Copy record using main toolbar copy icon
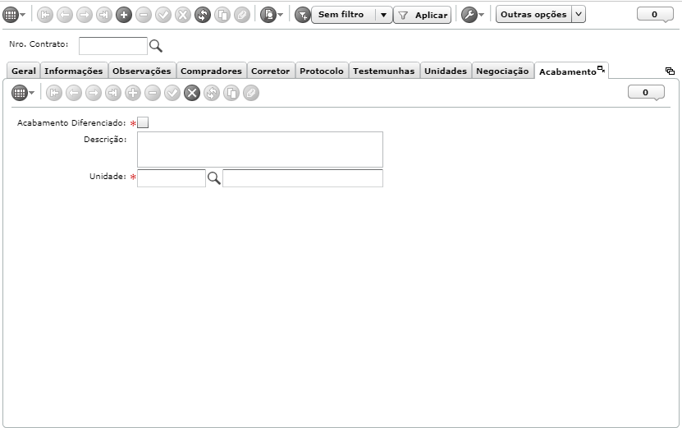 tap(222, 15)
